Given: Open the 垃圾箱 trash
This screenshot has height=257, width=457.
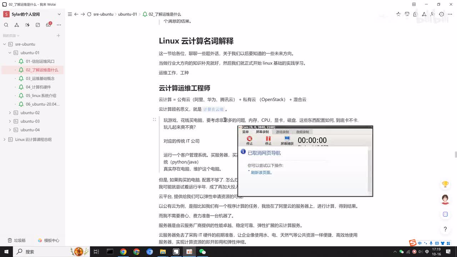Looking at the screenshot, I should (17, 241).
